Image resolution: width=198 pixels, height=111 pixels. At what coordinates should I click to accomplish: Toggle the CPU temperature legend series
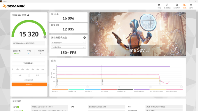point(72,90)
